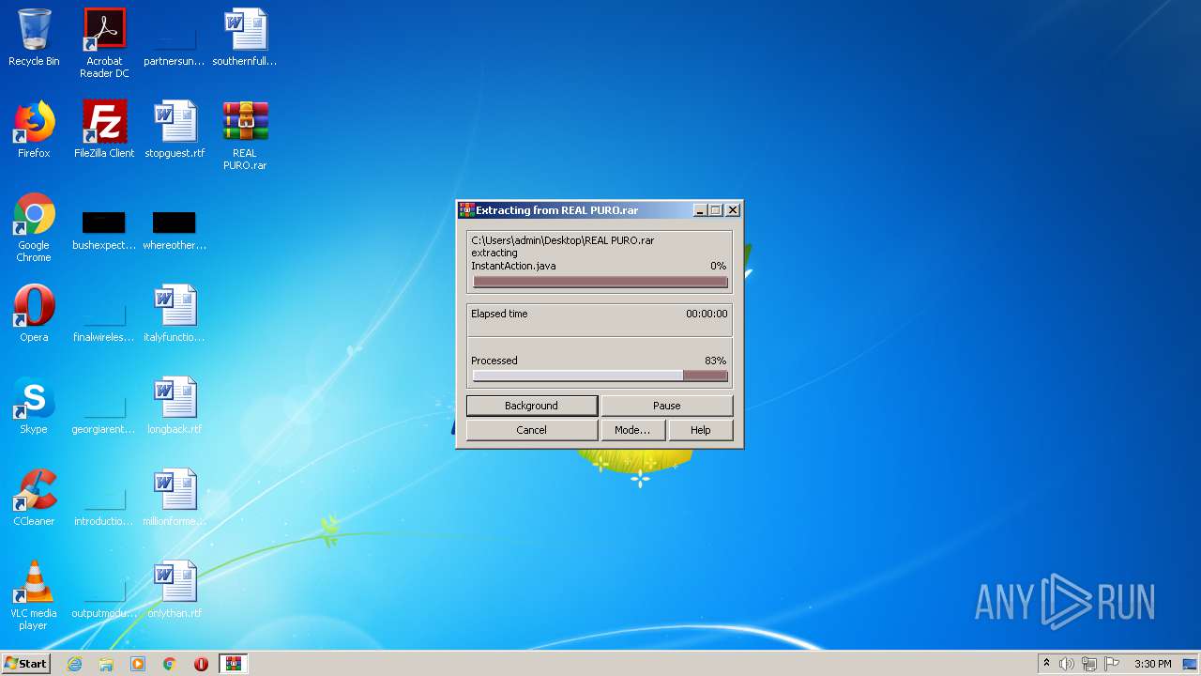Switch to the WinRAR taskbar button

pyautogui.click(x=233, y=664)
